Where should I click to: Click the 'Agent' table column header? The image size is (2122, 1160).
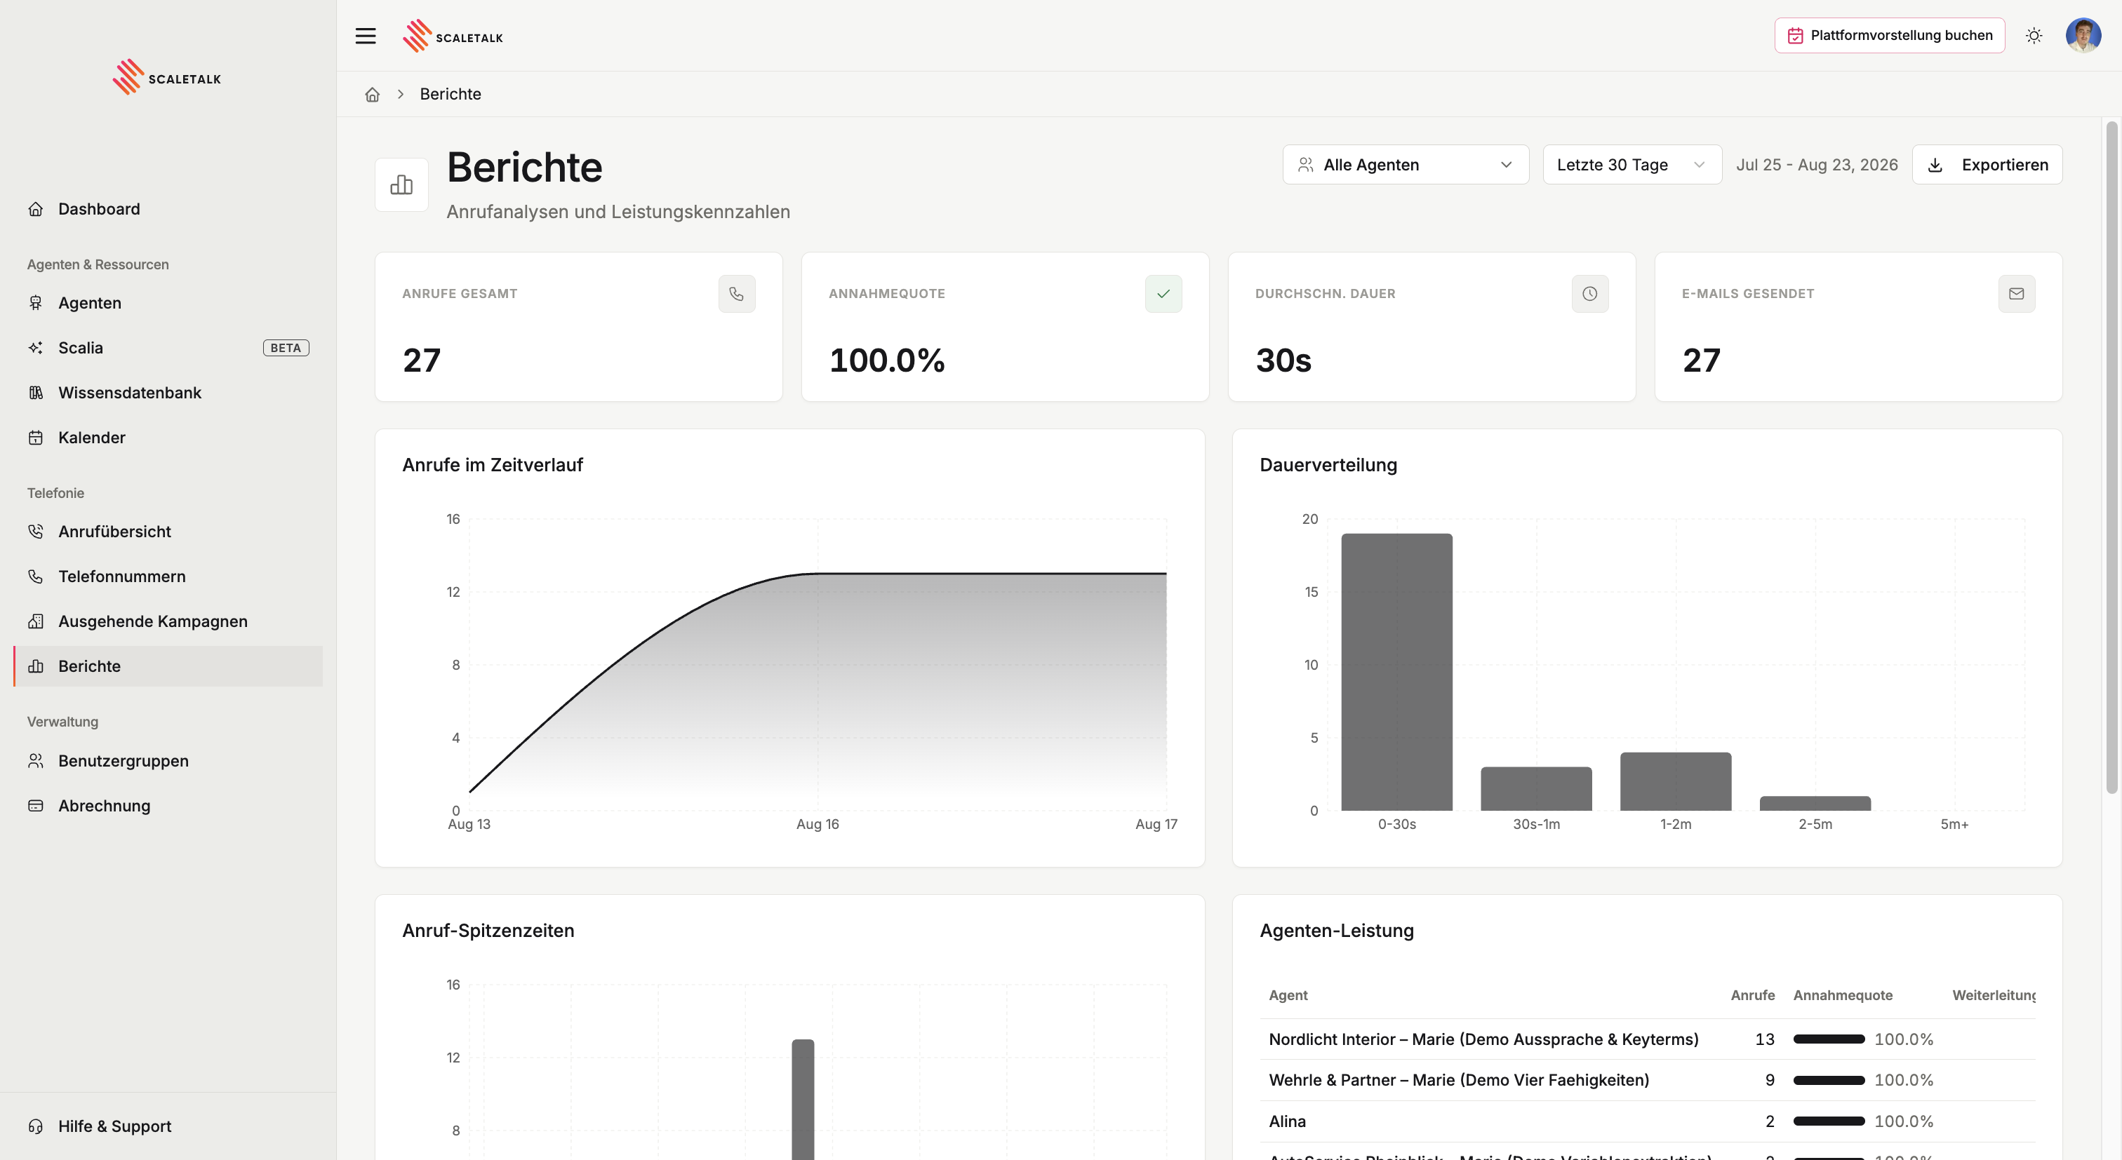click(x=1288, y=995)
